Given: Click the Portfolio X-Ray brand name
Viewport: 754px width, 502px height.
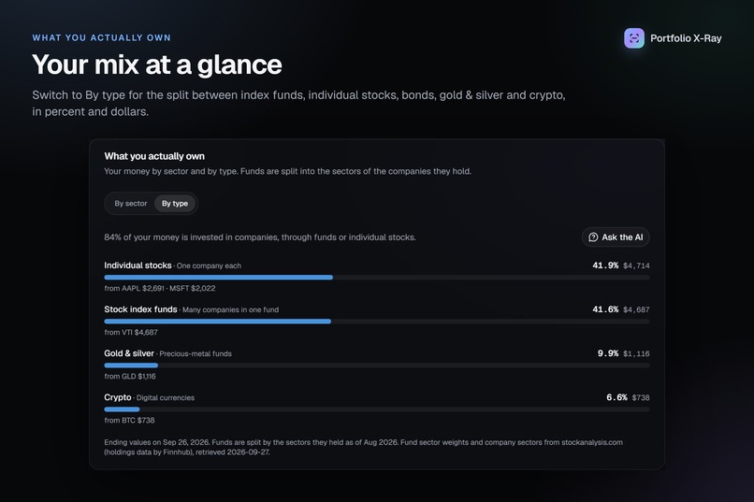Looking at the screenshot, I should [x=686, y=38].
